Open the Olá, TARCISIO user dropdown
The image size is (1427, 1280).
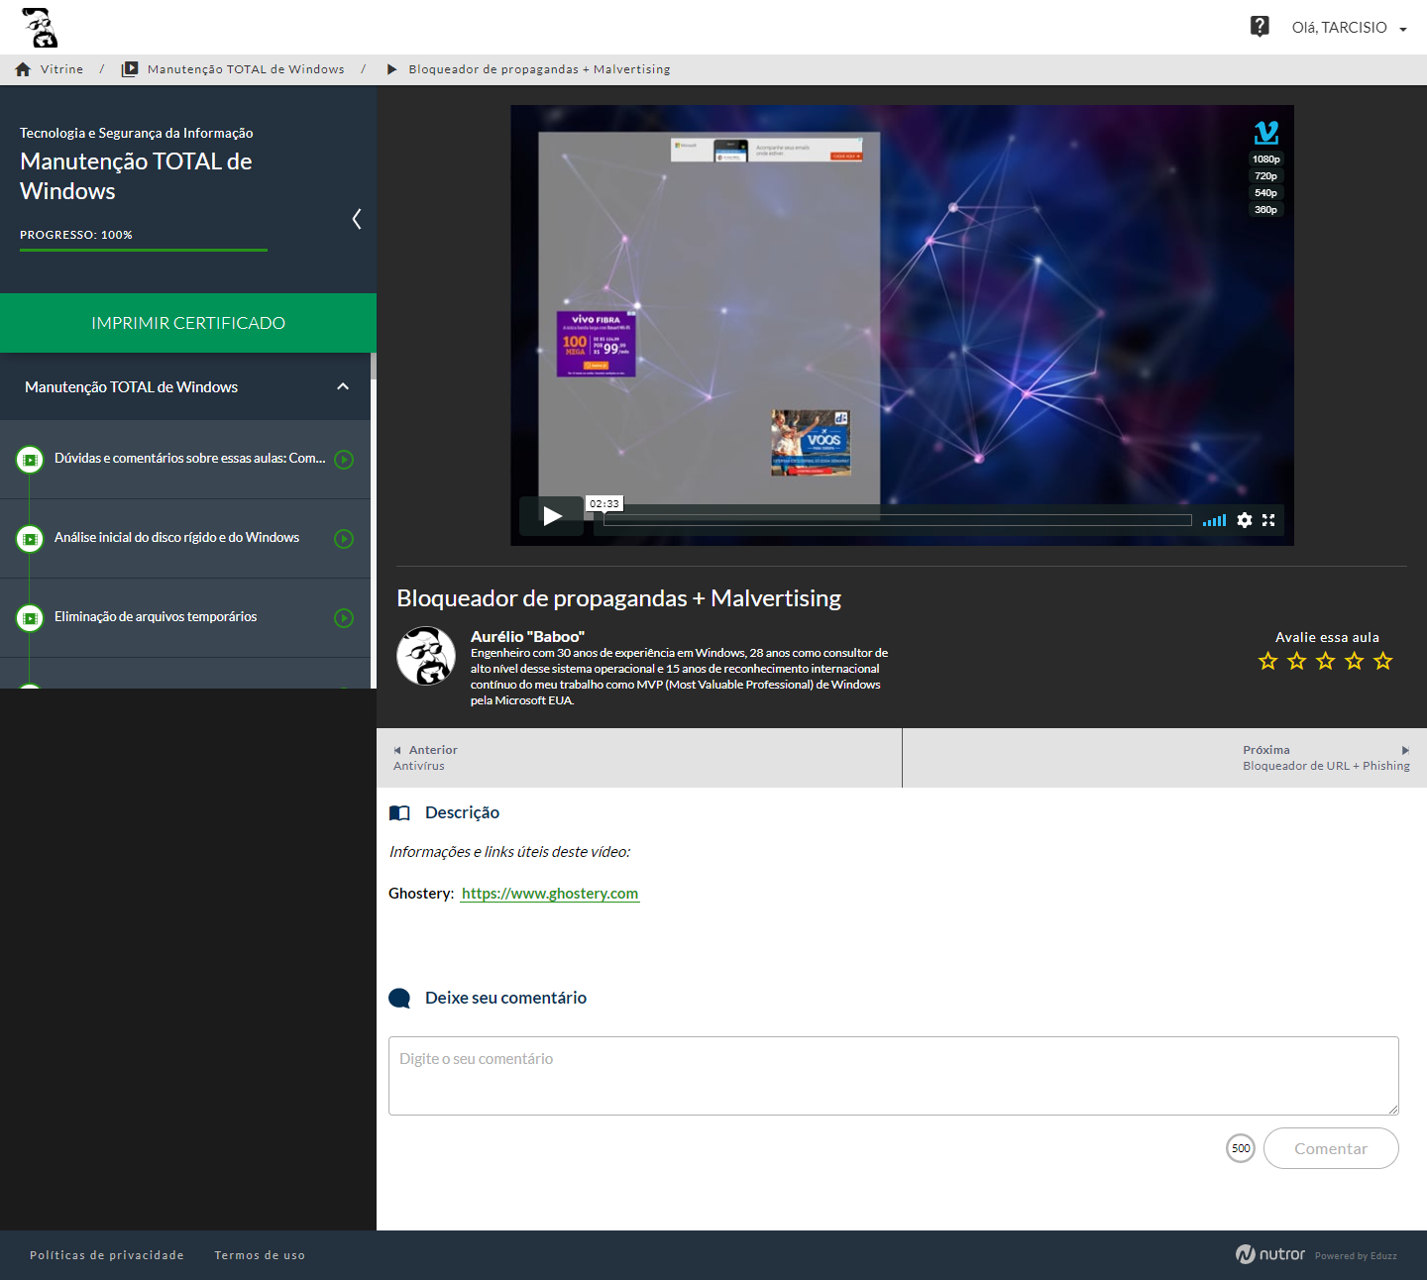click(1348, 28)
